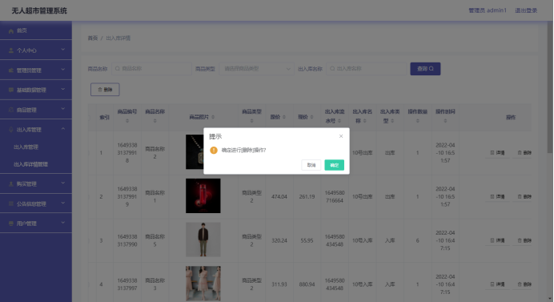This screenshot has width=554, height=302.
Task: Focus the 出入库名称 search input
Action: coord(366,69)
